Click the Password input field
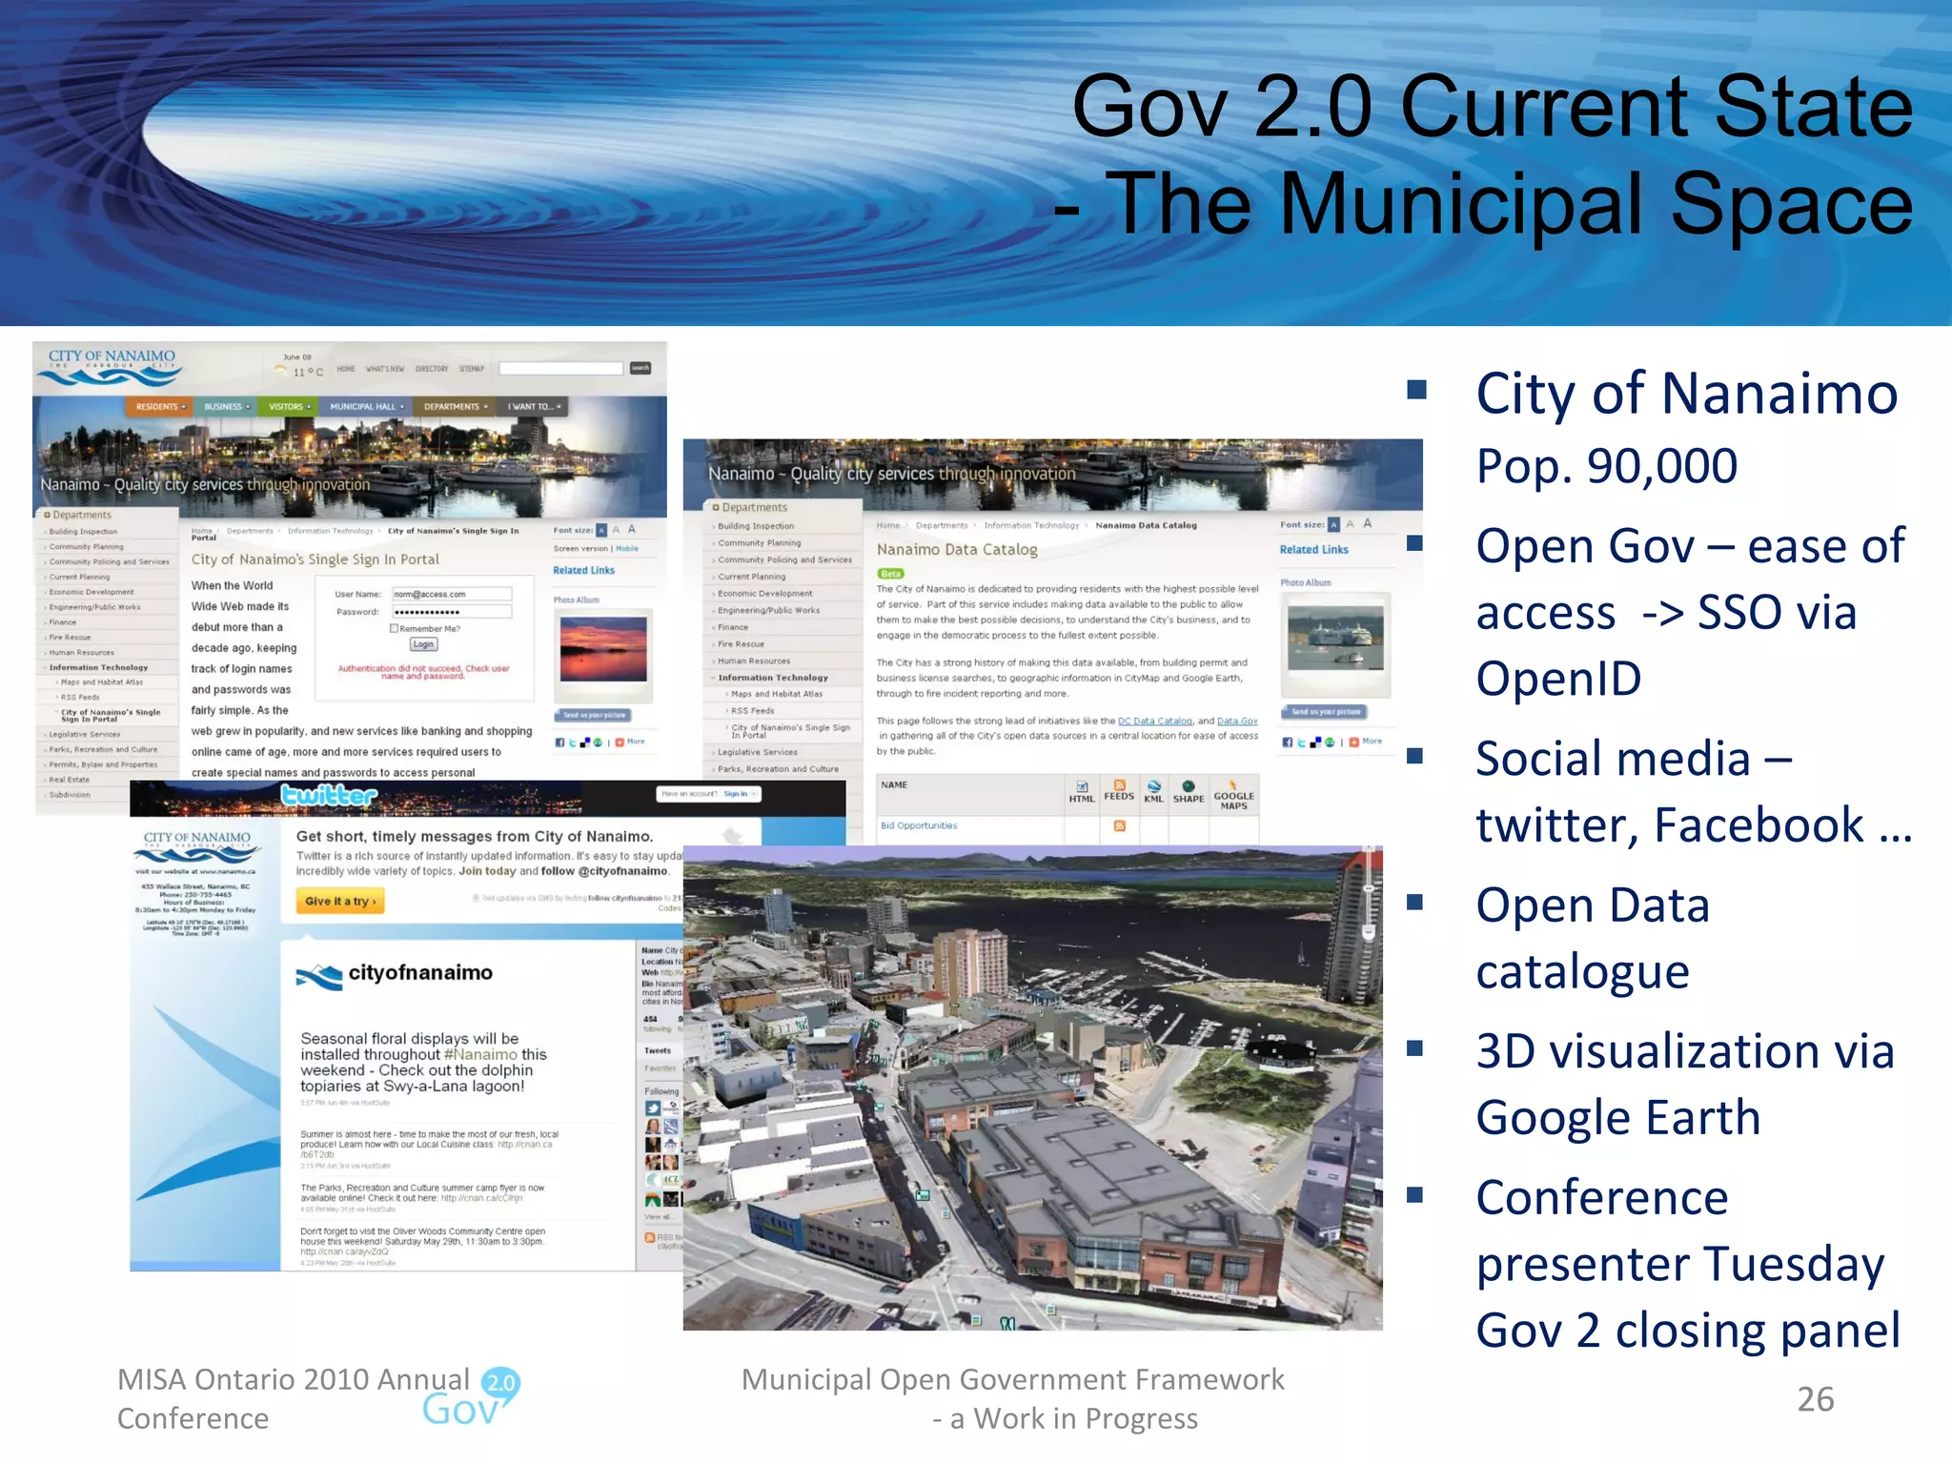Viewport: 1952px width, 1464px height. (452, 612)
